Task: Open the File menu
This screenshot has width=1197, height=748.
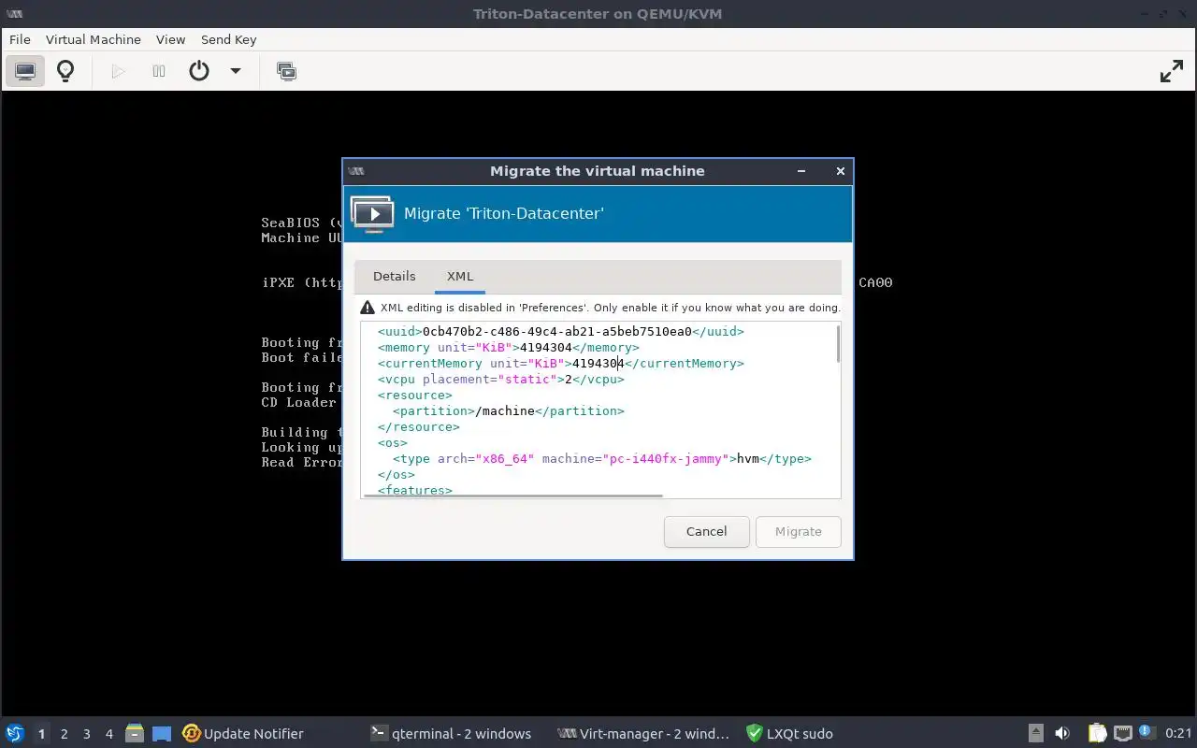Action: pos(20,39)
